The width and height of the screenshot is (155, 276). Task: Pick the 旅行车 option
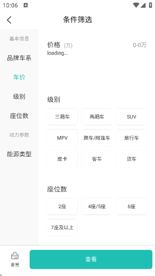(131, 138)
